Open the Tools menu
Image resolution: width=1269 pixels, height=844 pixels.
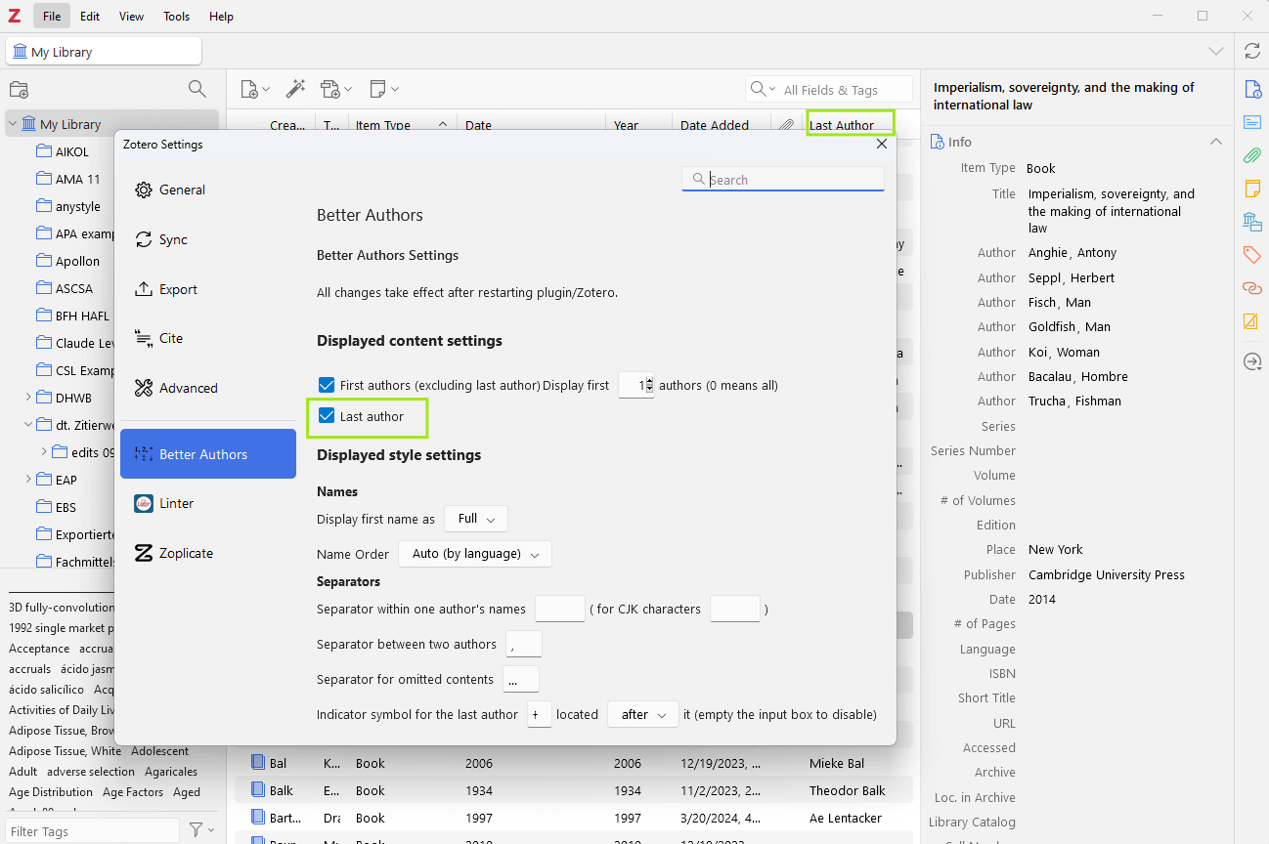tap(176, 16)
